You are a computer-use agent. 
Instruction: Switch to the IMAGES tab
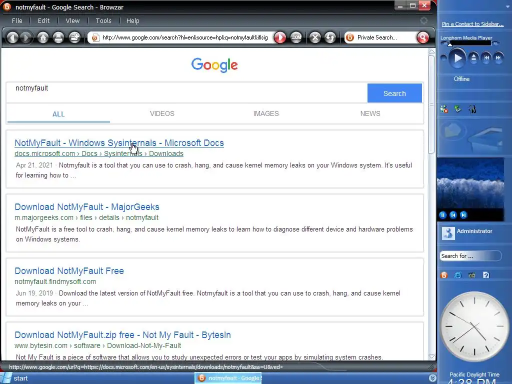click(266, 113)
